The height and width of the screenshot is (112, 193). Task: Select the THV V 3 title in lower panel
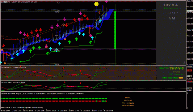(x=177, y=68)
